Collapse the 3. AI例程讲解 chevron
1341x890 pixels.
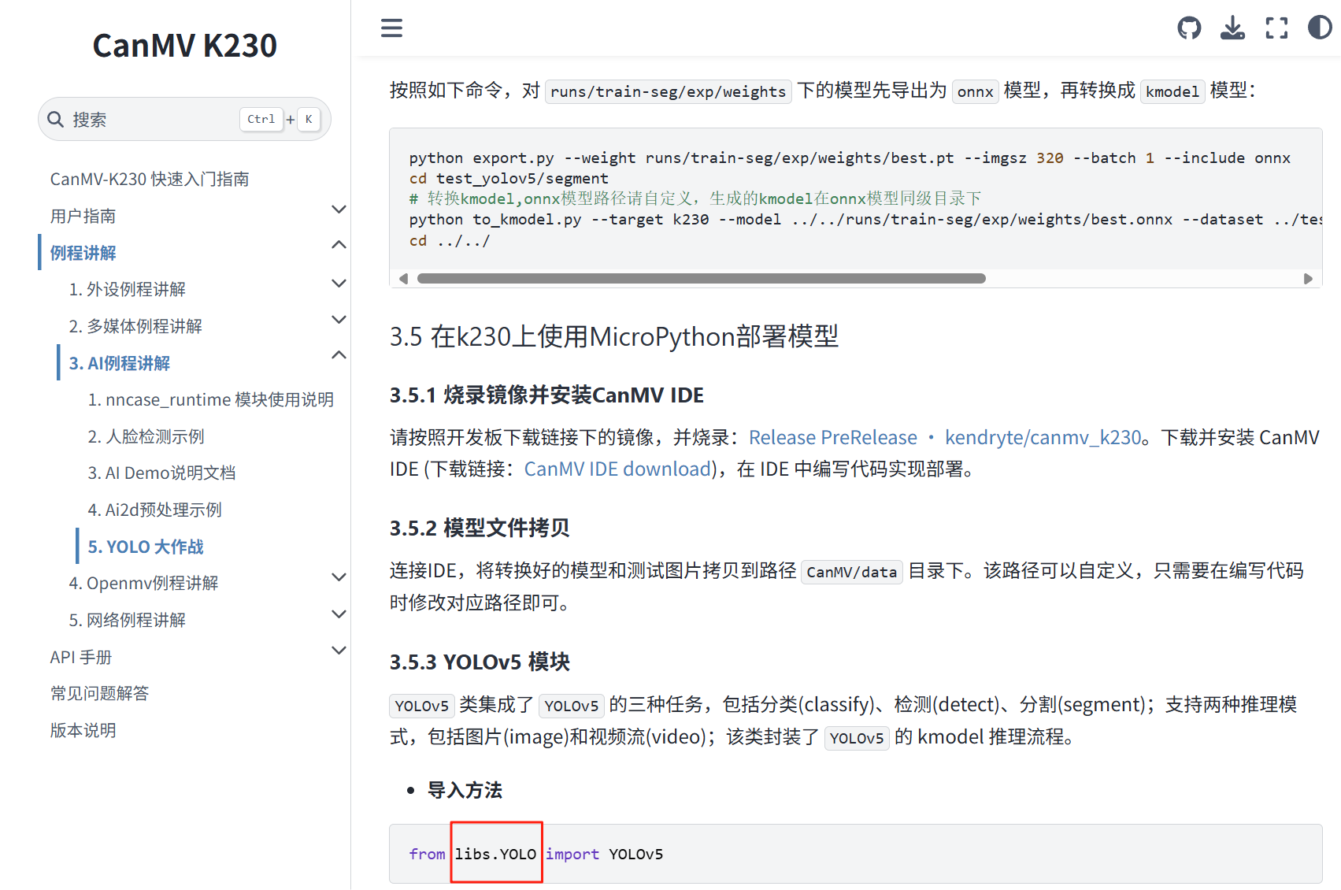pos(339,355)
